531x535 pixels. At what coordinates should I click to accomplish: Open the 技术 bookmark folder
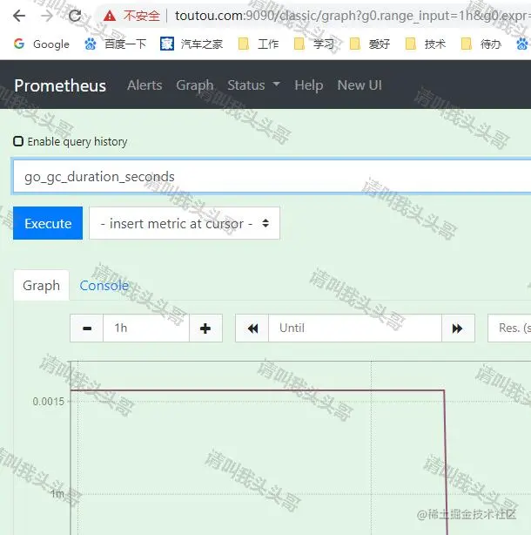tap(426, 44)
